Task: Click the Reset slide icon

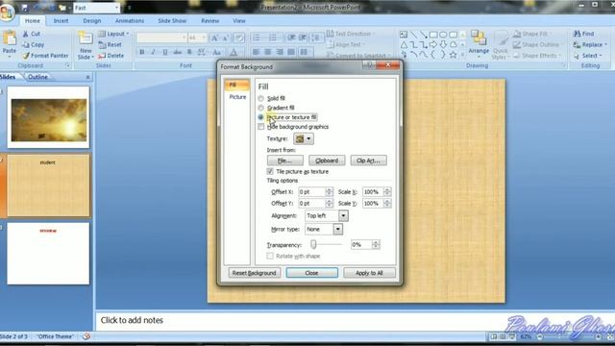Action: tap(102, 45)
